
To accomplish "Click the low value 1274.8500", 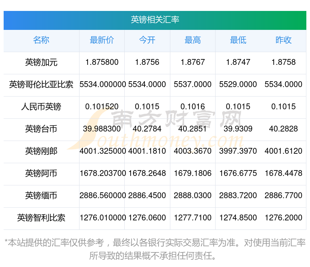I will point(238,217).
